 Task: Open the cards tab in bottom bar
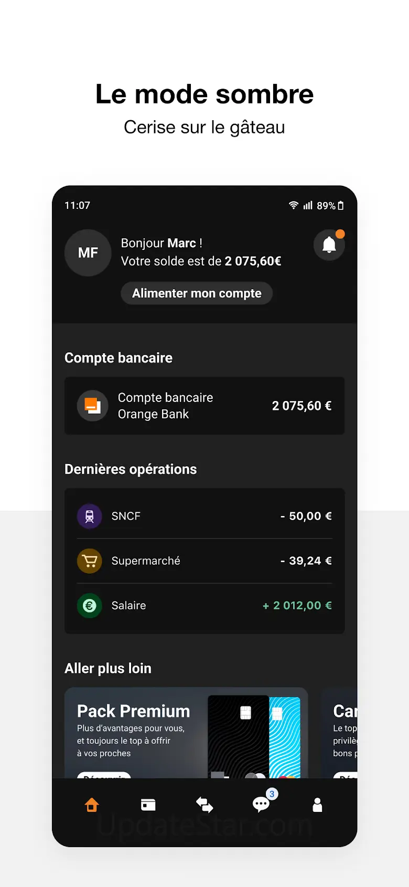148,805
